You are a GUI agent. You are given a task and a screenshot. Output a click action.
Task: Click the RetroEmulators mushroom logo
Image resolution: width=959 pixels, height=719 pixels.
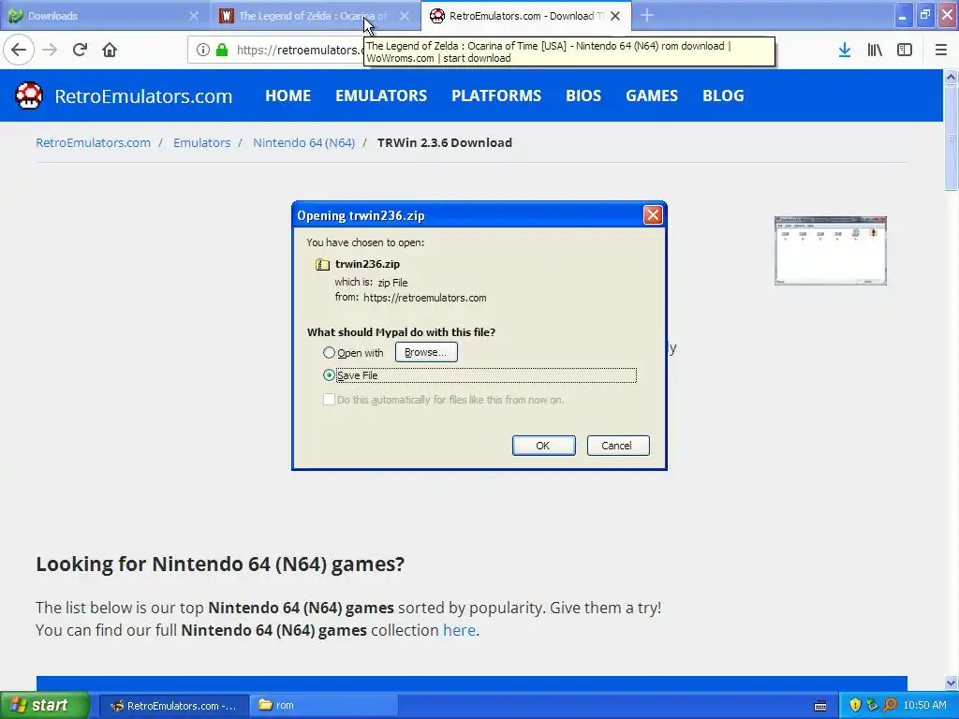tap(29, 95)
